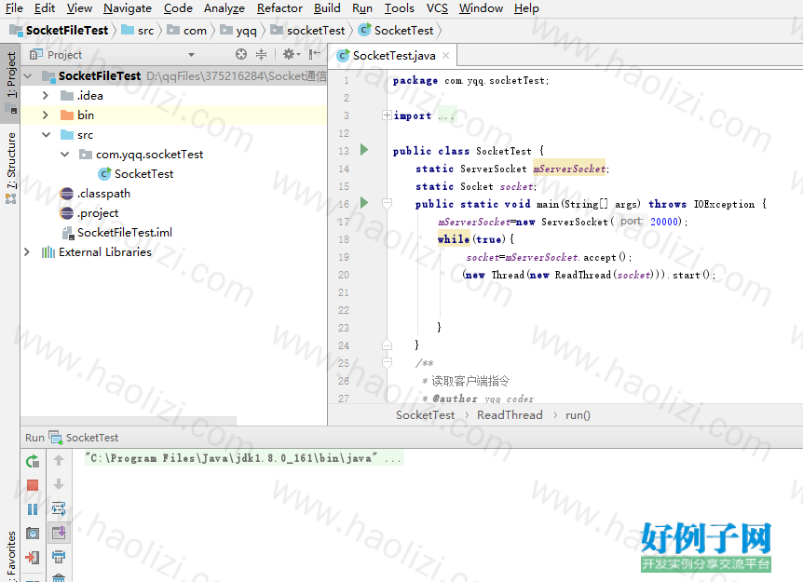Open the 1: Project side tab
Screen dimensions: 803x582
pyautogui.click(x=10, y=82)
